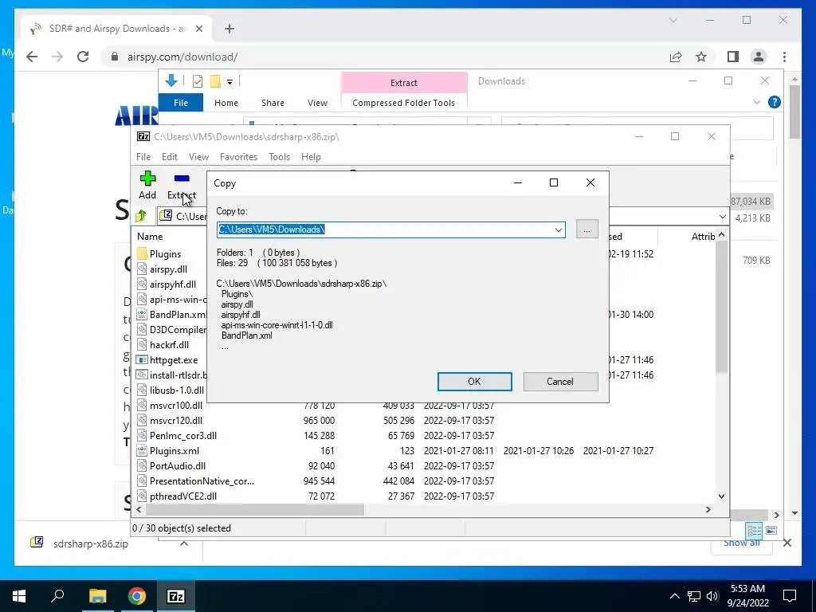816x612 pixels.
Task: Expand the 7-Zip address bar dropdown
Action: tap(722, 217)
